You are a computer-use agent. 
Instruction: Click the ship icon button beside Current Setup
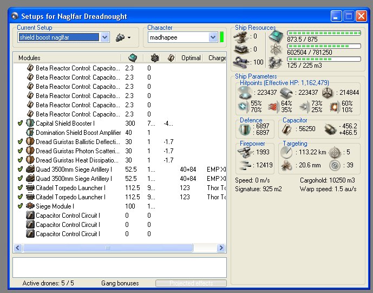pos(121,37)
